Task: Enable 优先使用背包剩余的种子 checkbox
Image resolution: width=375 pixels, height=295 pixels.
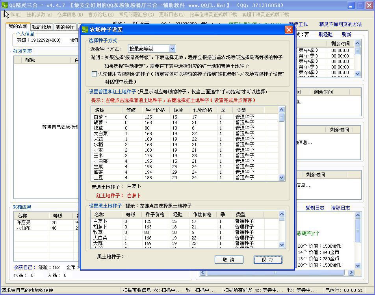Action: coord(94,74)
